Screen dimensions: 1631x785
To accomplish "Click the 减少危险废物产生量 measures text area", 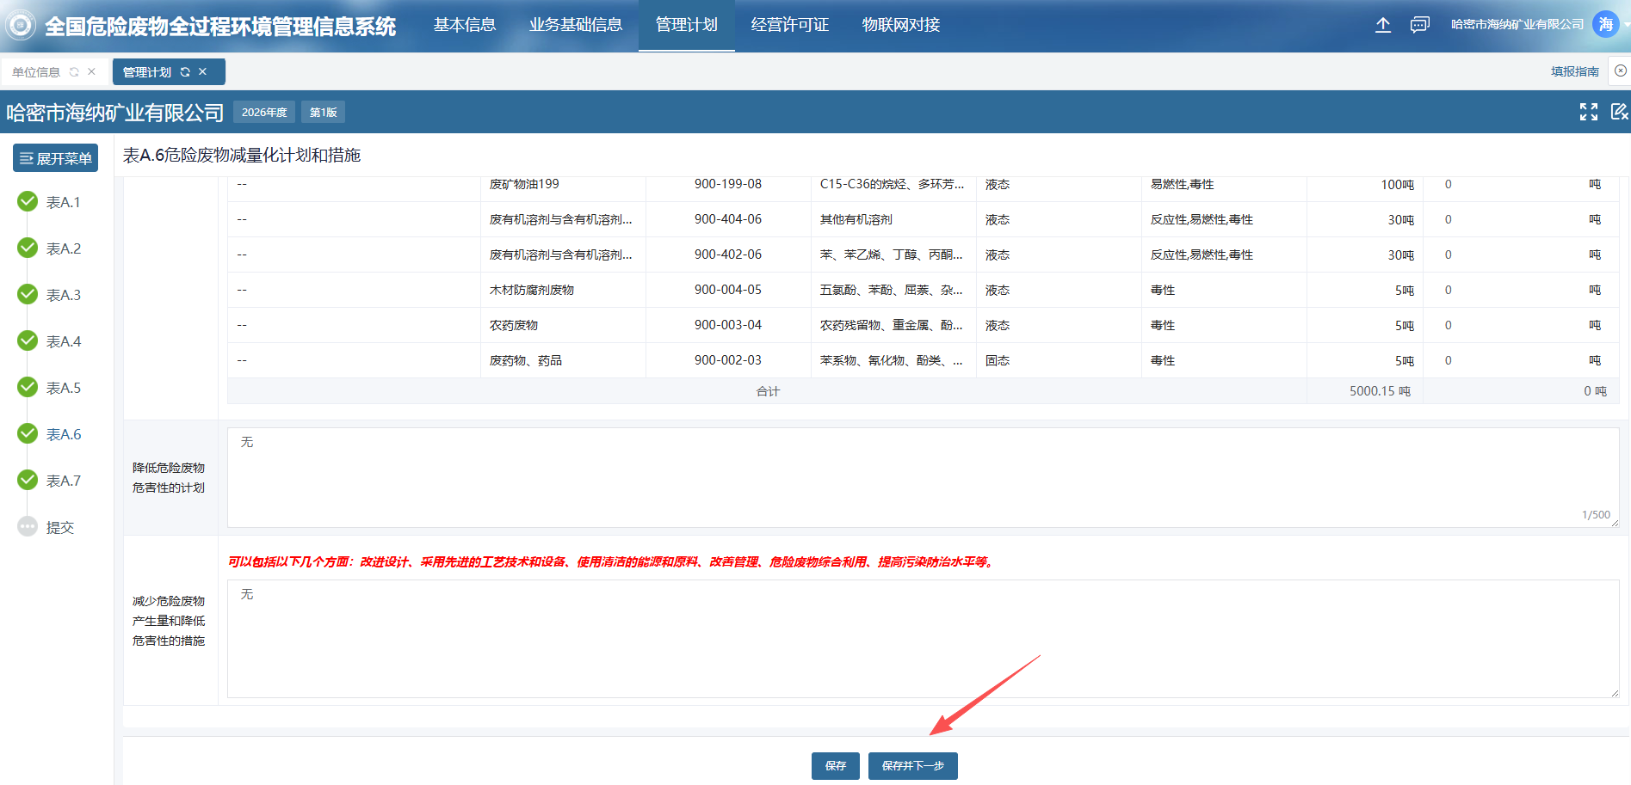I will pos(923,638).
